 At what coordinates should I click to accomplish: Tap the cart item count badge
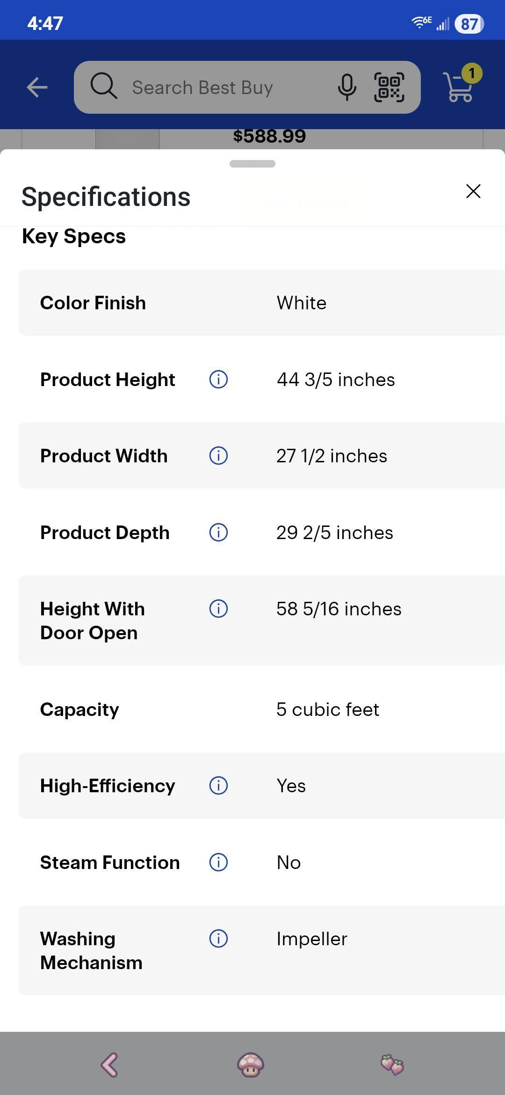pos(472,73)
